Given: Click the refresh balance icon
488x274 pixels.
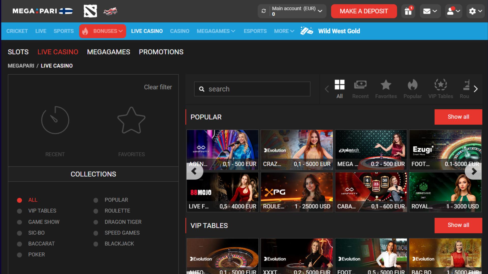Looking at the screenshot, I should pyautogui.click(x=264, y=11).
